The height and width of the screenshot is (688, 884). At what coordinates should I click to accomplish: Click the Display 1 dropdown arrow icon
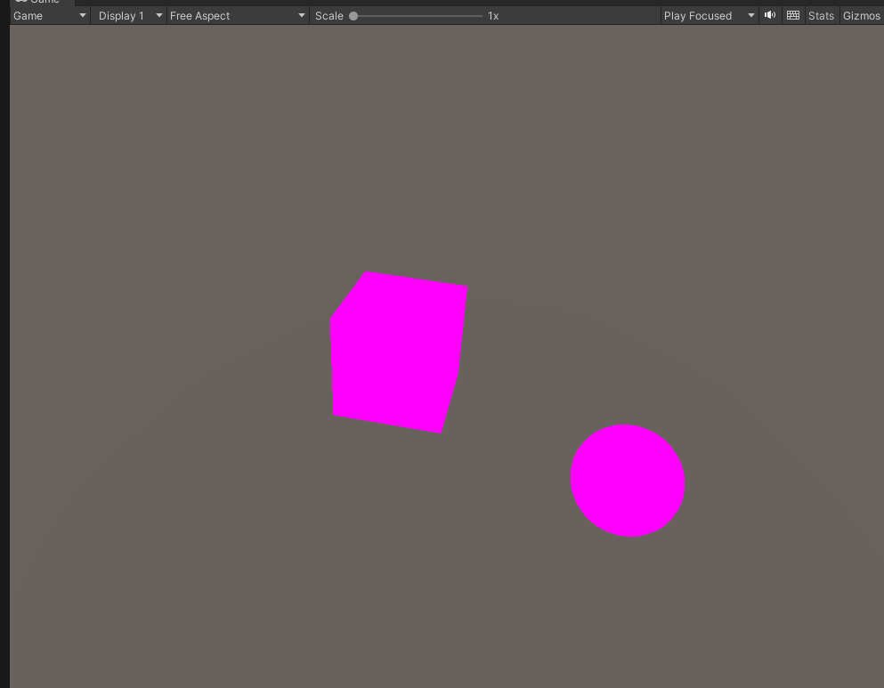[158, 15]
